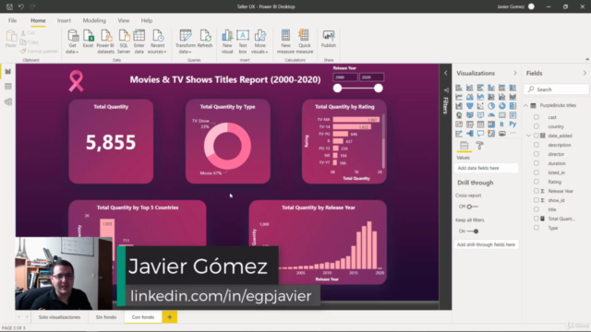This screenshot has height=332, width=591.
Task: Toggle Cross-report drill through switch
Action: (472, 207)
